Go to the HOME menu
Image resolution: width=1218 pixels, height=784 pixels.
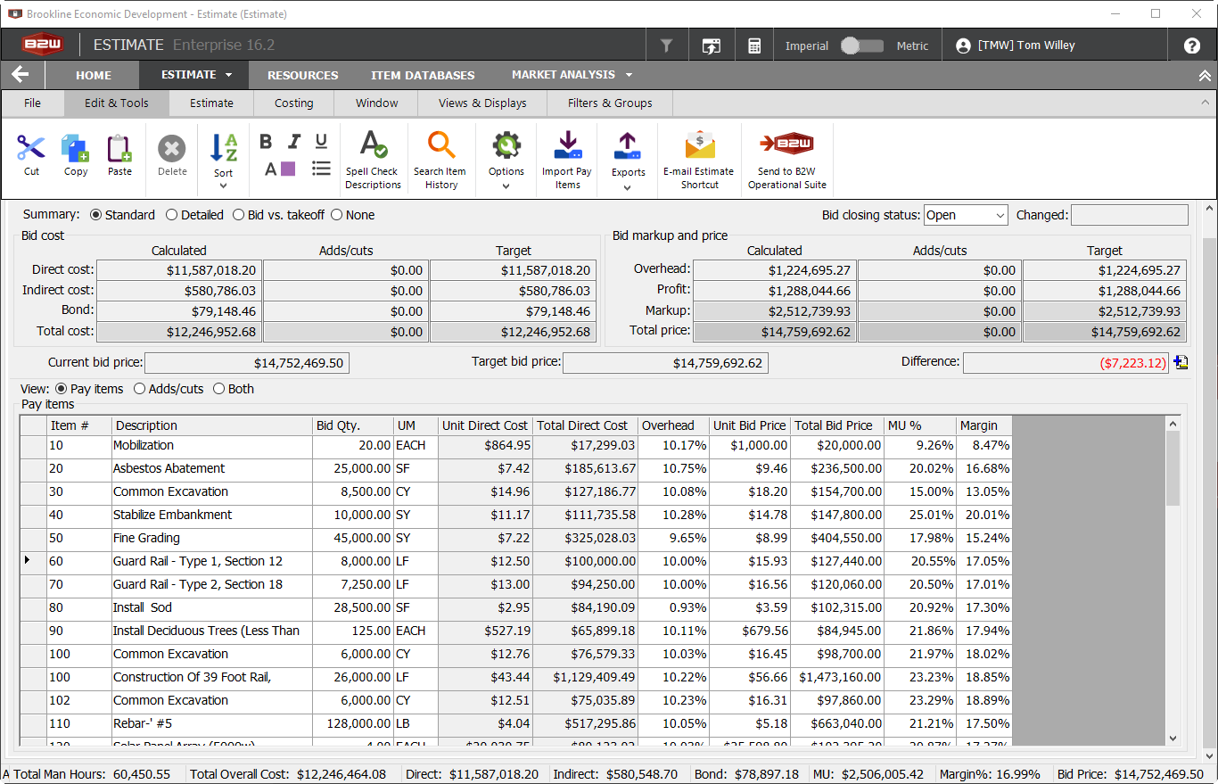[94, 75]
